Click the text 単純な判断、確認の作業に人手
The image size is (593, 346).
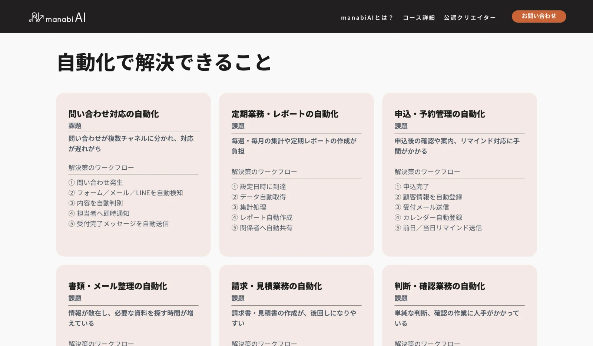[444, 313]
